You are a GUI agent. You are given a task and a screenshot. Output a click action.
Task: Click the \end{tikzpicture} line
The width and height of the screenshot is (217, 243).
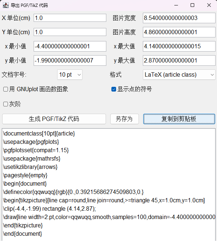pyautogui.click(x=23, y=226)
